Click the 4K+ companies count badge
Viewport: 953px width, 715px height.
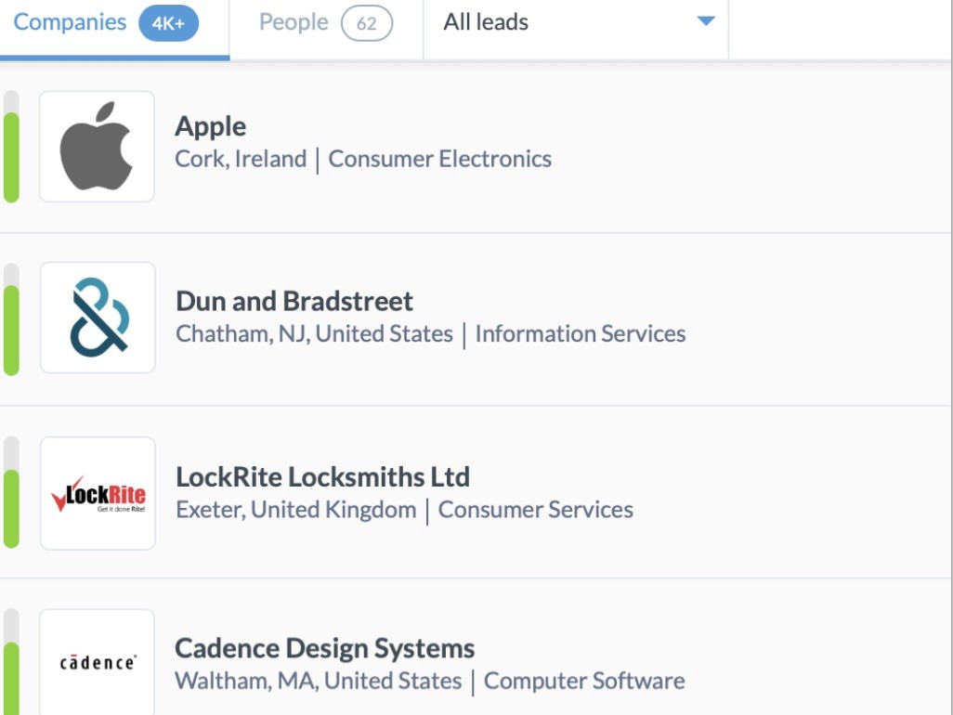tap(168, 24)
